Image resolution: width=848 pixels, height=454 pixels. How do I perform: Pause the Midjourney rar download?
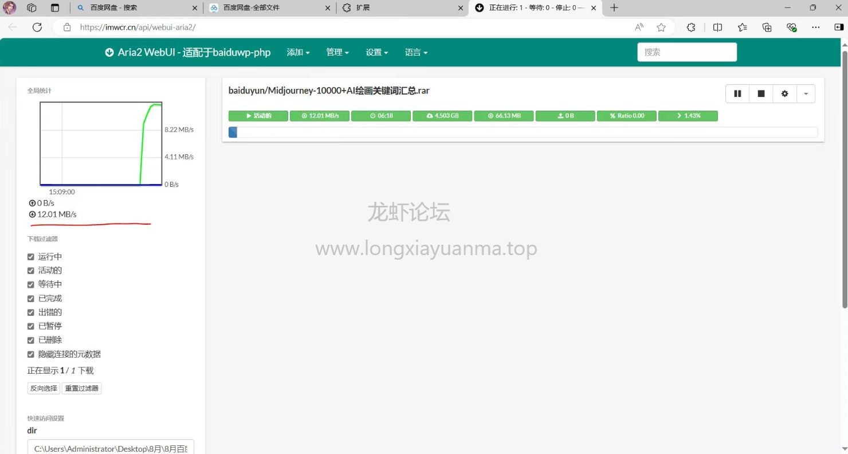(737, 93)
